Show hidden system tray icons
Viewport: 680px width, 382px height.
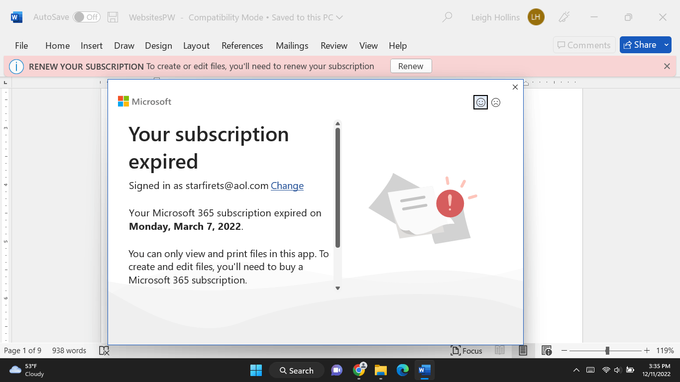[576, 371]
